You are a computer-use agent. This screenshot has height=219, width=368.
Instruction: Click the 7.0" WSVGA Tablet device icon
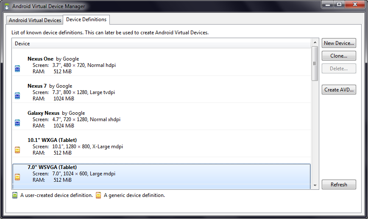coord(17,177)
